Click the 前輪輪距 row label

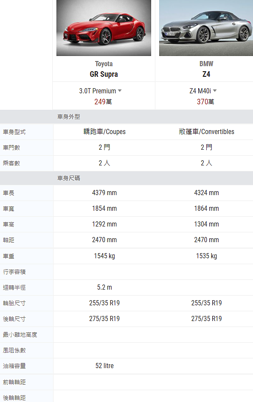click(14, 382)
